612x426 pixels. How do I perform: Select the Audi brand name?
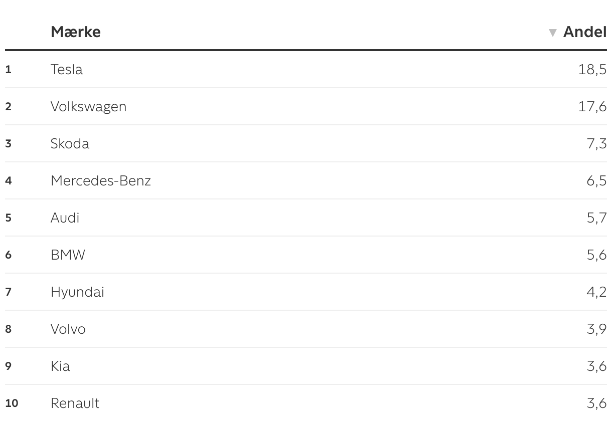(65, 218)
